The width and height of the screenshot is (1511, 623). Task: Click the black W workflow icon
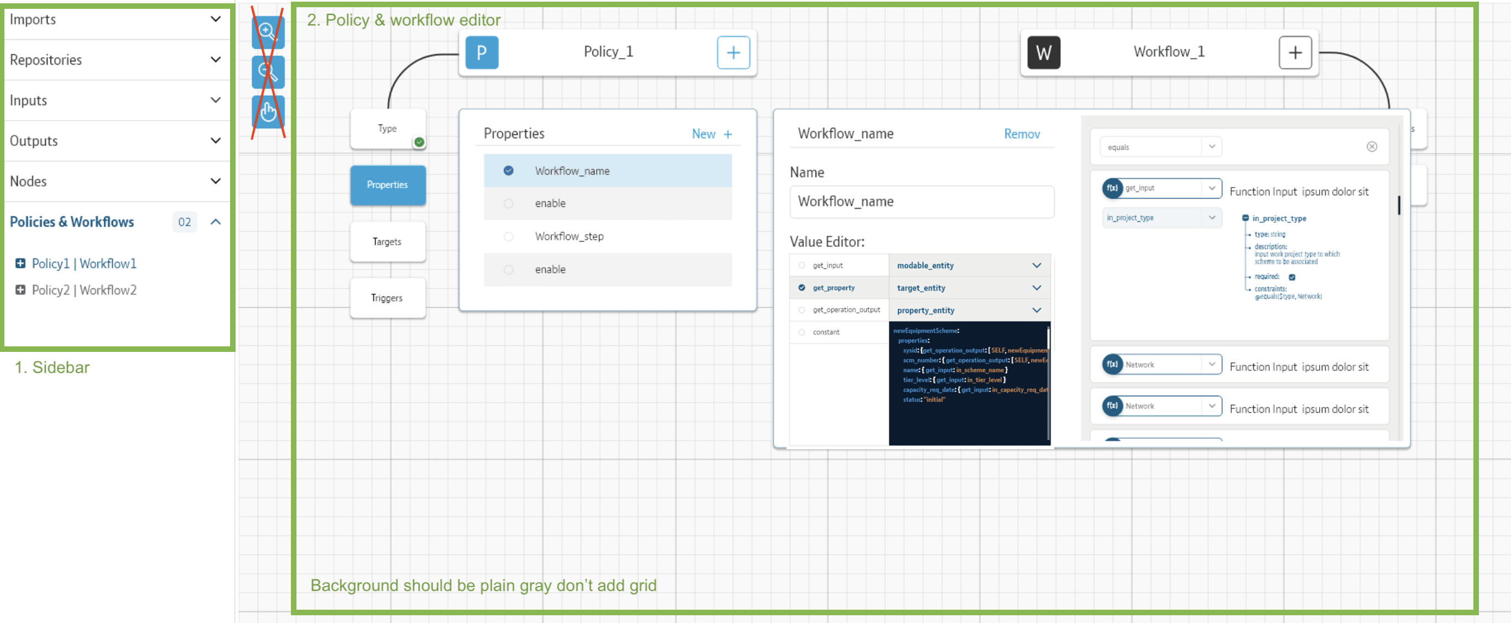(1043, 53)
